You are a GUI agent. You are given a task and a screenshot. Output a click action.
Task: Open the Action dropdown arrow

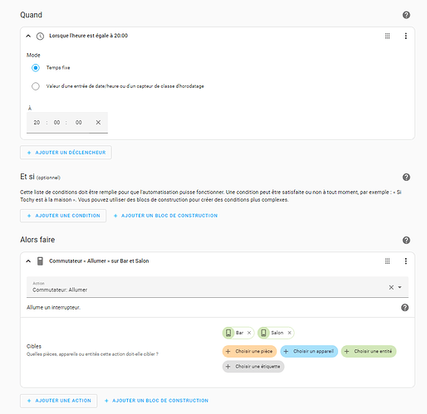click(400, 287)
